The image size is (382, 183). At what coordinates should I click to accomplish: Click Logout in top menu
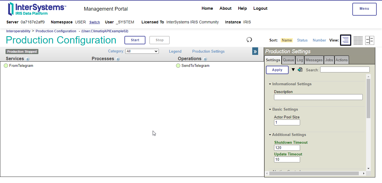pyautogui.click(x=260, y=8)
